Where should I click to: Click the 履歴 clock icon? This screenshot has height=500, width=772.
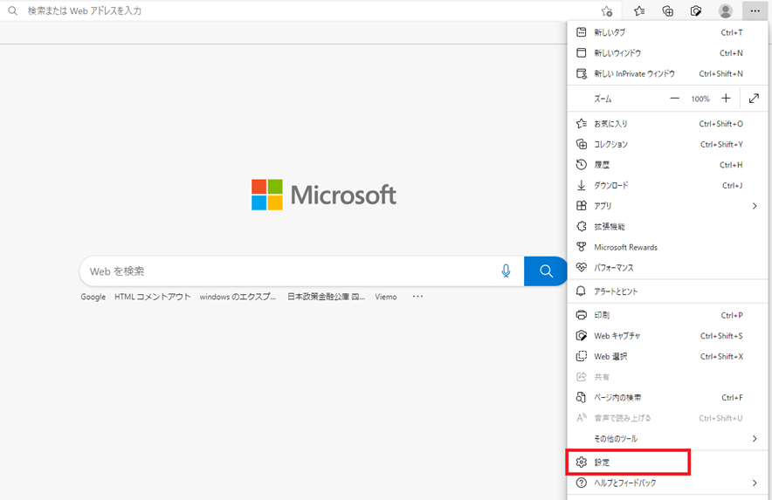click(582, 165)
